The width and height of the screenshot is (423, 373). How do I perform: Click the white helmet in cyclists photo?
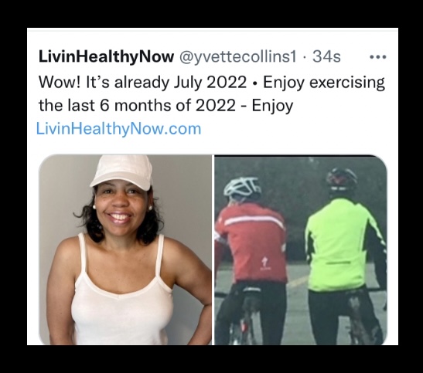pos(243,188)
